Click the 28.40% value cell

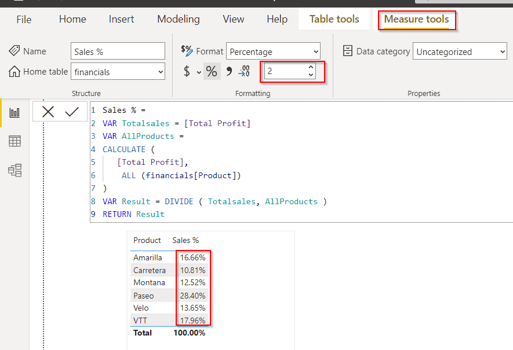(x=192, y=296)
